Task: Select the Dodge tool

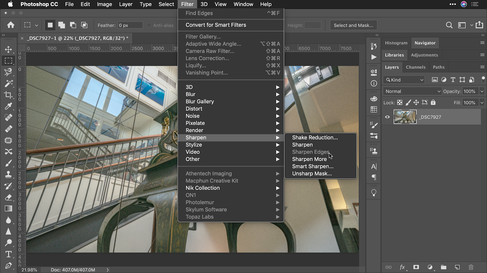Action: tap(8, 243)
